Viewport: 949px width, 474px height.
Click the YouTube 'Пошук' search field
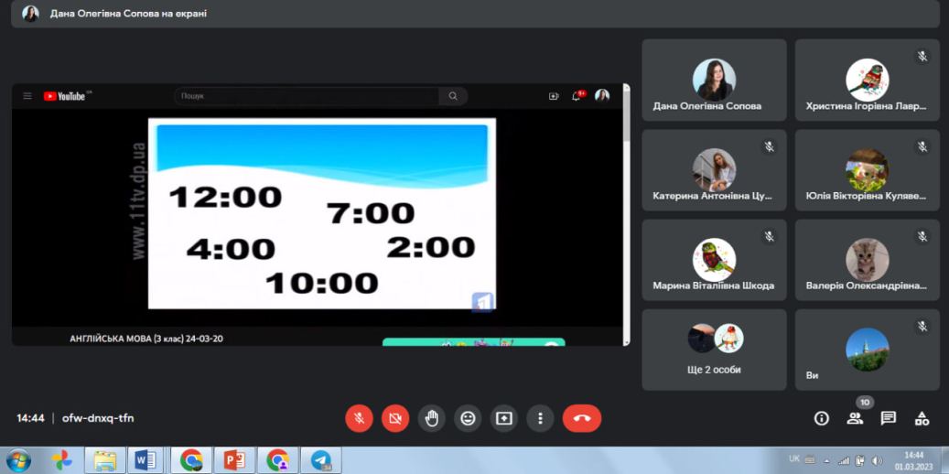coord(307,96)
